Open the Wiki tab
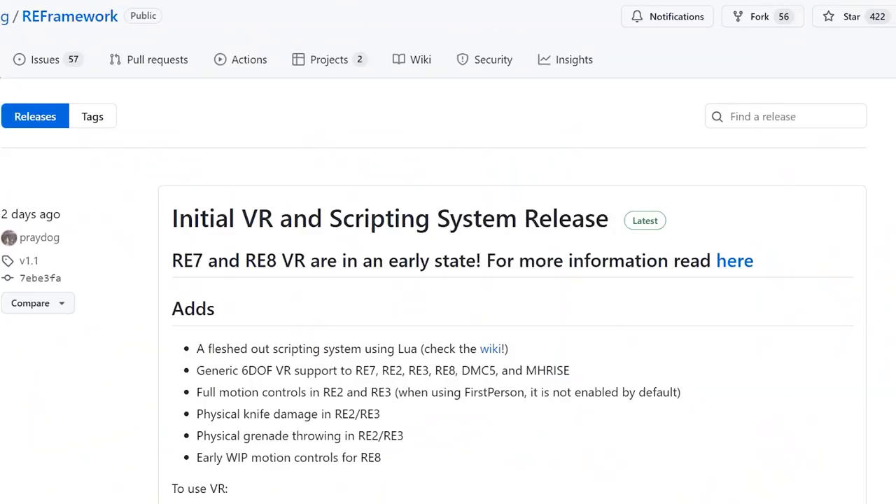The width and height of the screenshot is (896, 504). [x=412, y=59]
